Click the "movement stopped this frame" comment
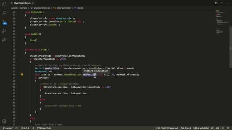Viewport: 232px width, 130px height. pos(63,106)
